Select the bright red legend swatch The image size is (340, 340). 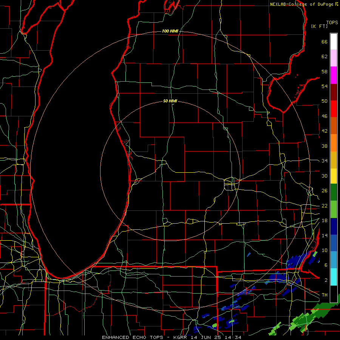(x=334, y=109)
